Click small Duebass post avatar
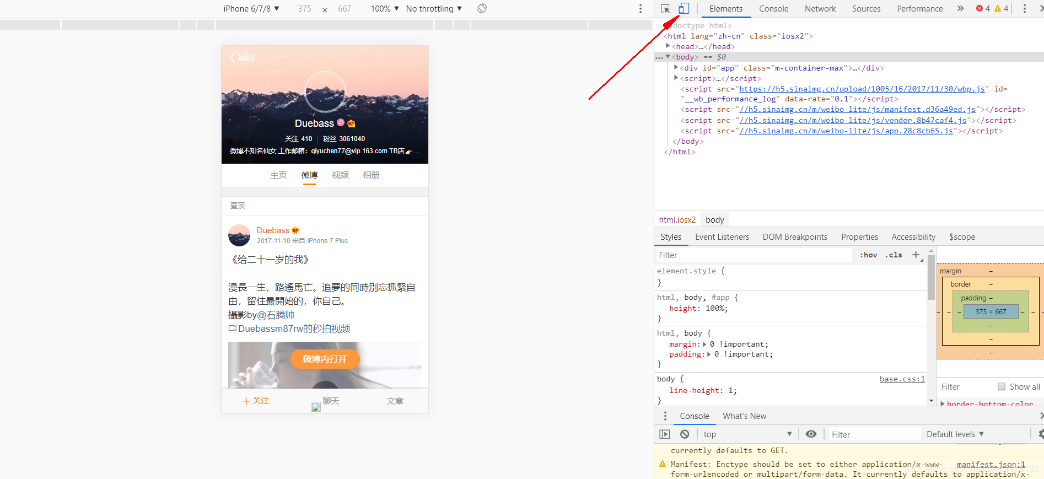This screenshot has width=1044, height=479. point(239,235)
